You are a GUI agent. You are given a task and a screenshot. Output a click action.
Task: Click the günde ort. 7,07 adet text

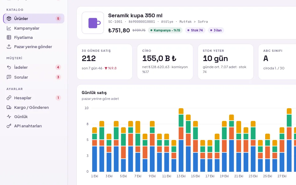click(220, 67)
